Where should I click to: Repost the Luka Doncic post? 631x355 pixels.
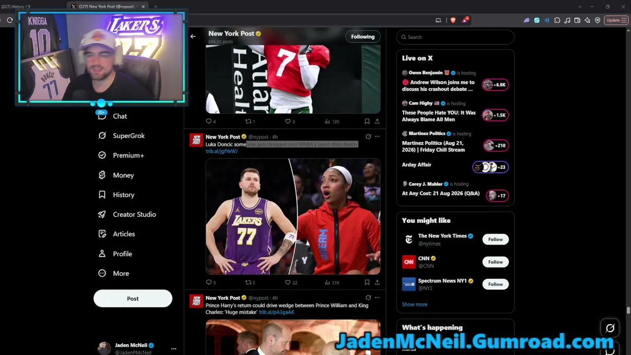(250, 283)
